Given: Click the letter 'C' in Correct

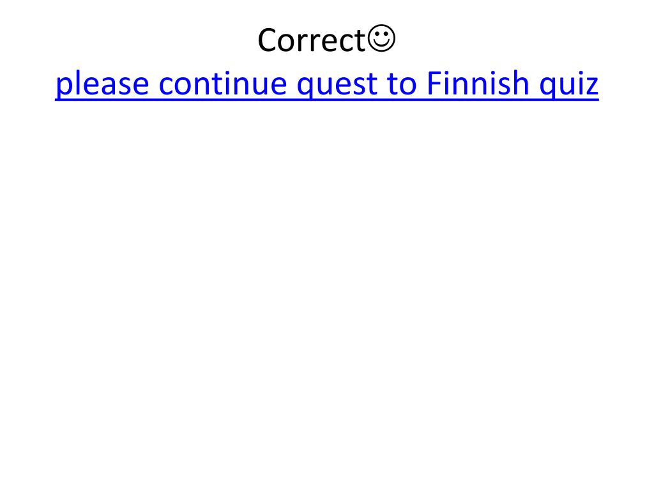Looking at the screenshot, I should pos(268,40).
